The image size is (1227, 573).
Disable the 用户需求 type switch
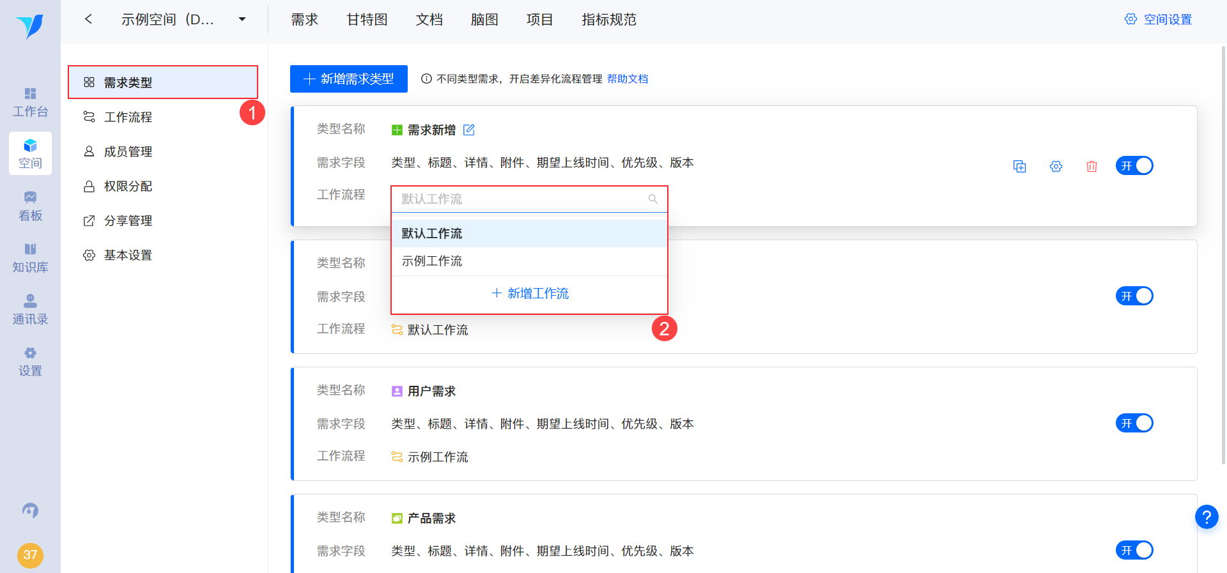pyautogui.click(x=1134, y=424)
